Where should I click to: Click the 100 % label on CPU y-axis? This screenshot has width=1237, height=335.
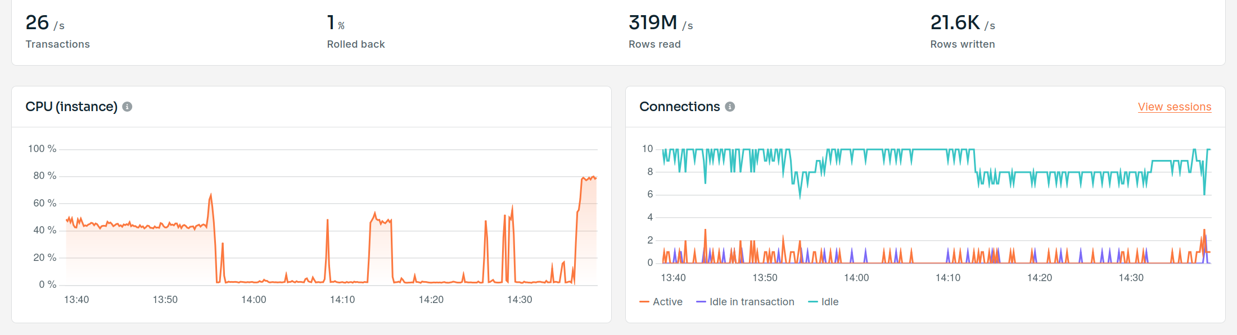(42, 149)
